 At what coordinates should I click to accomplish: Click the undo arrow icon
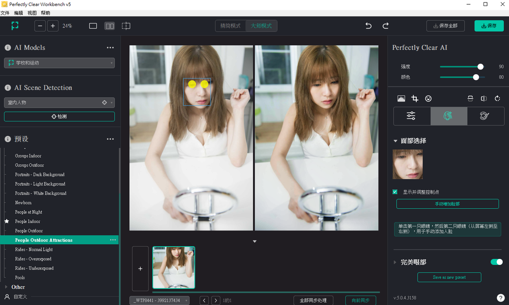(x=369, y=26)
